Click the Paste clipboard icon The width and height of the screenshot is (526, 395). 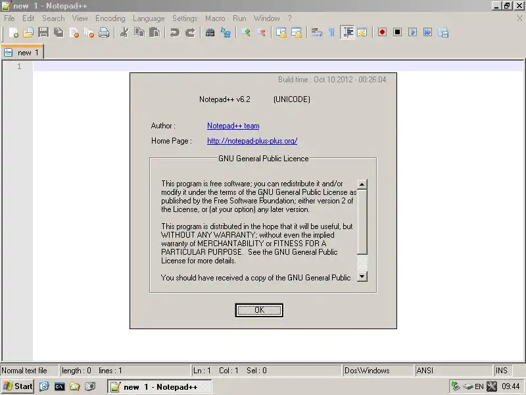155,32
